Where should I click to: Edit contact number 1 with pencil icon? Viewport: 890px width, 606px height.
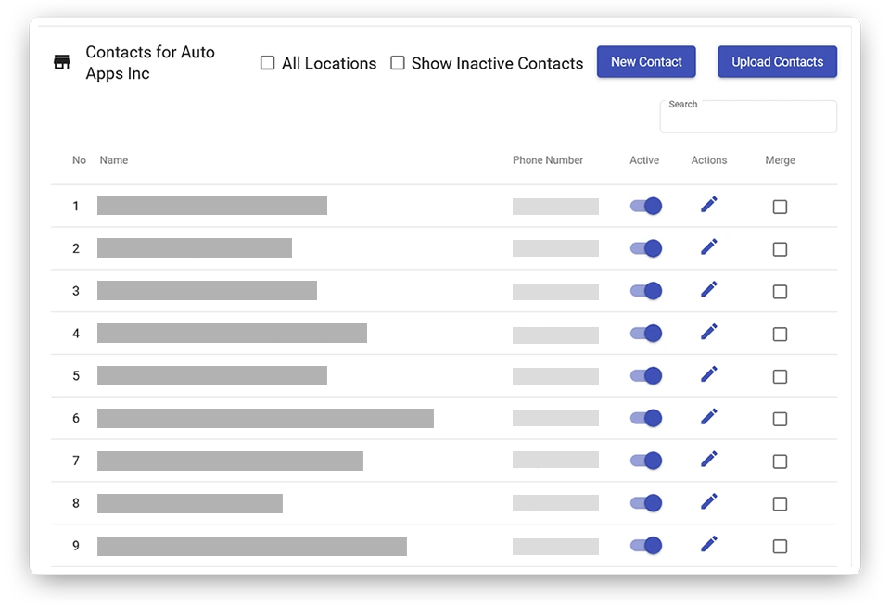(709, 205)
